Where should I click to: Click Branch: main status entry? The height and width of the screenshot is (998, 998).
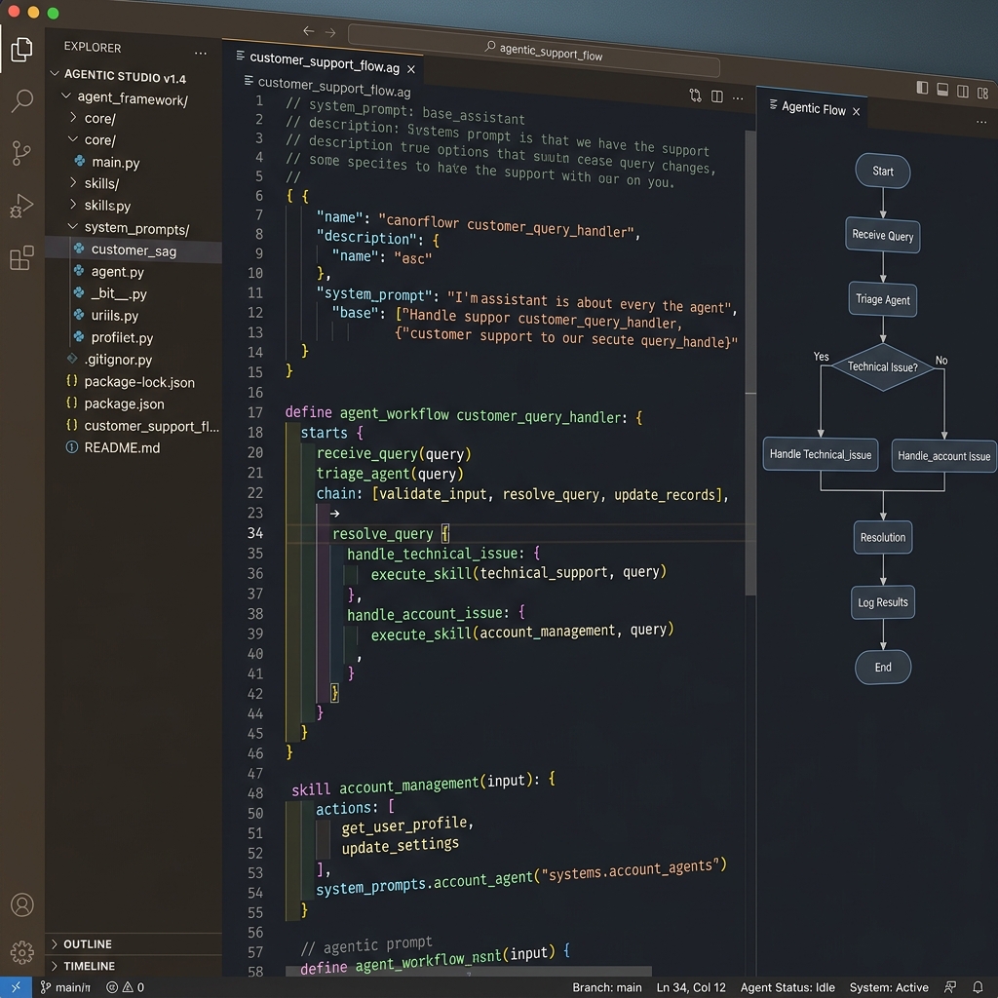(606, 987)
